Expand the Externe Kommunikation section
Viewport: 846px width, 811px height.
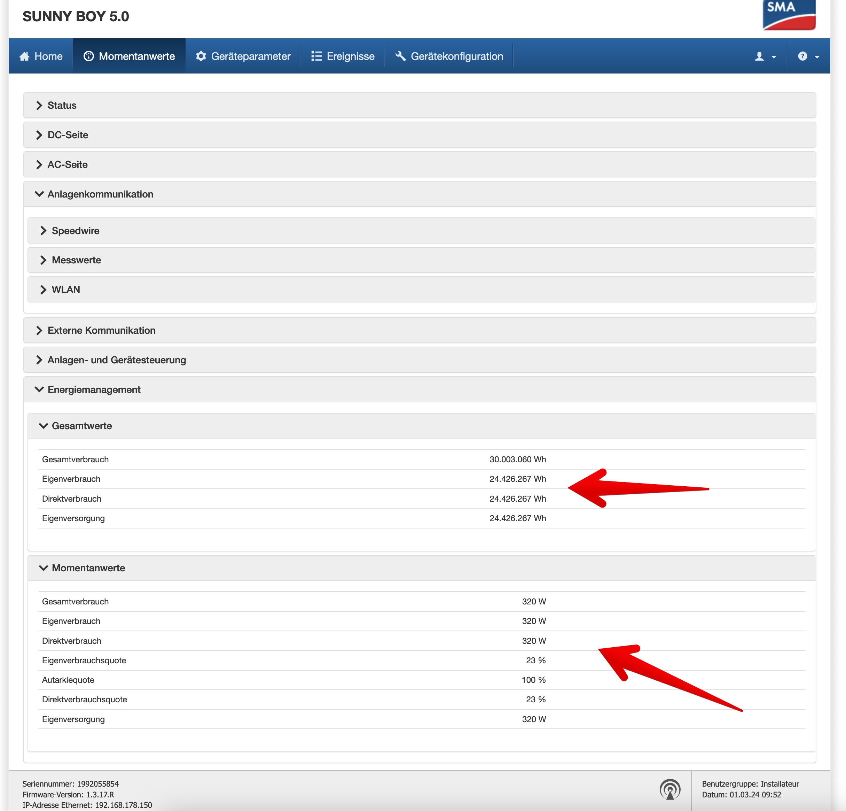tap(420, 330)
